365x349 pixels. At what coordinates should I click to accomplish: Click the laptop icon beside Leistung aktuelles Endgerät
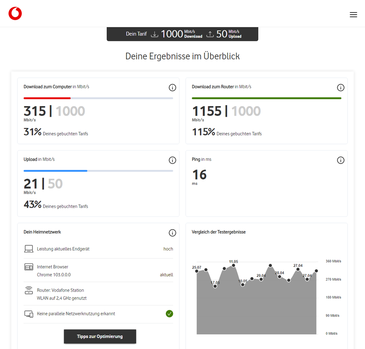pos(28,249)
